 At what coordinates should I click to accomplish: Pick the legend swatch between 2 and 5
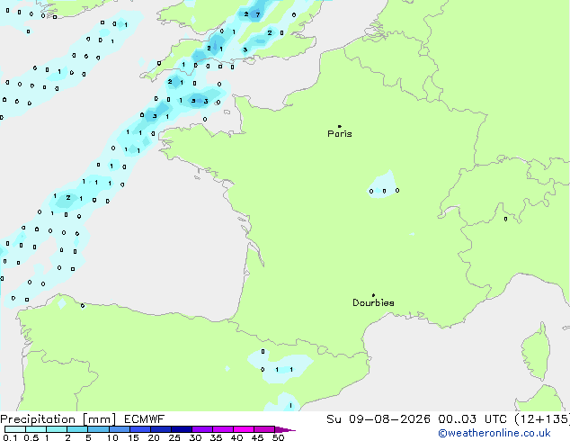pos(77,429)
